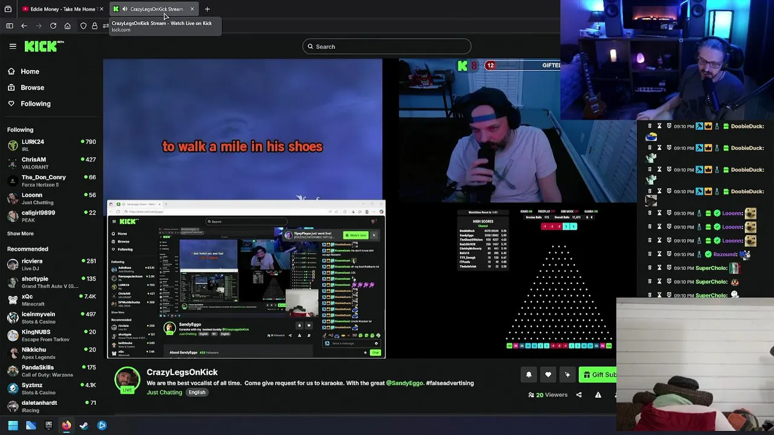Close the Eddie Money tab
The image size is (774, 435).
(x=102, y=9)
